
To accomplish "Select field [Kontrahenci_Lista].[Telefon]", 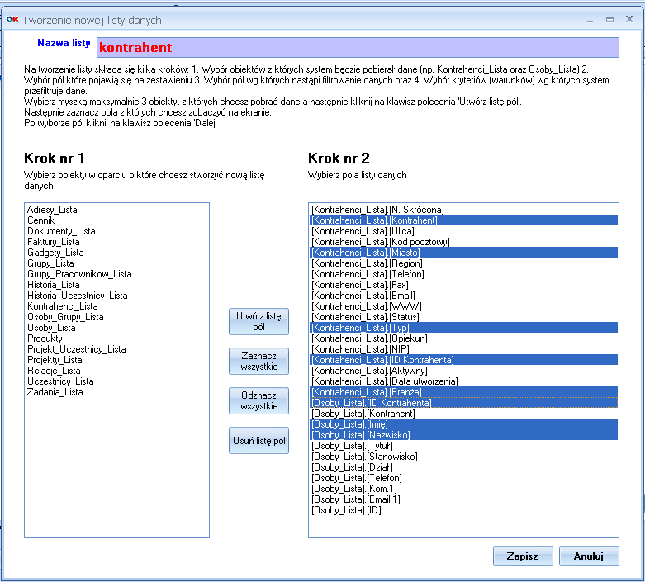I will [463, 273].
